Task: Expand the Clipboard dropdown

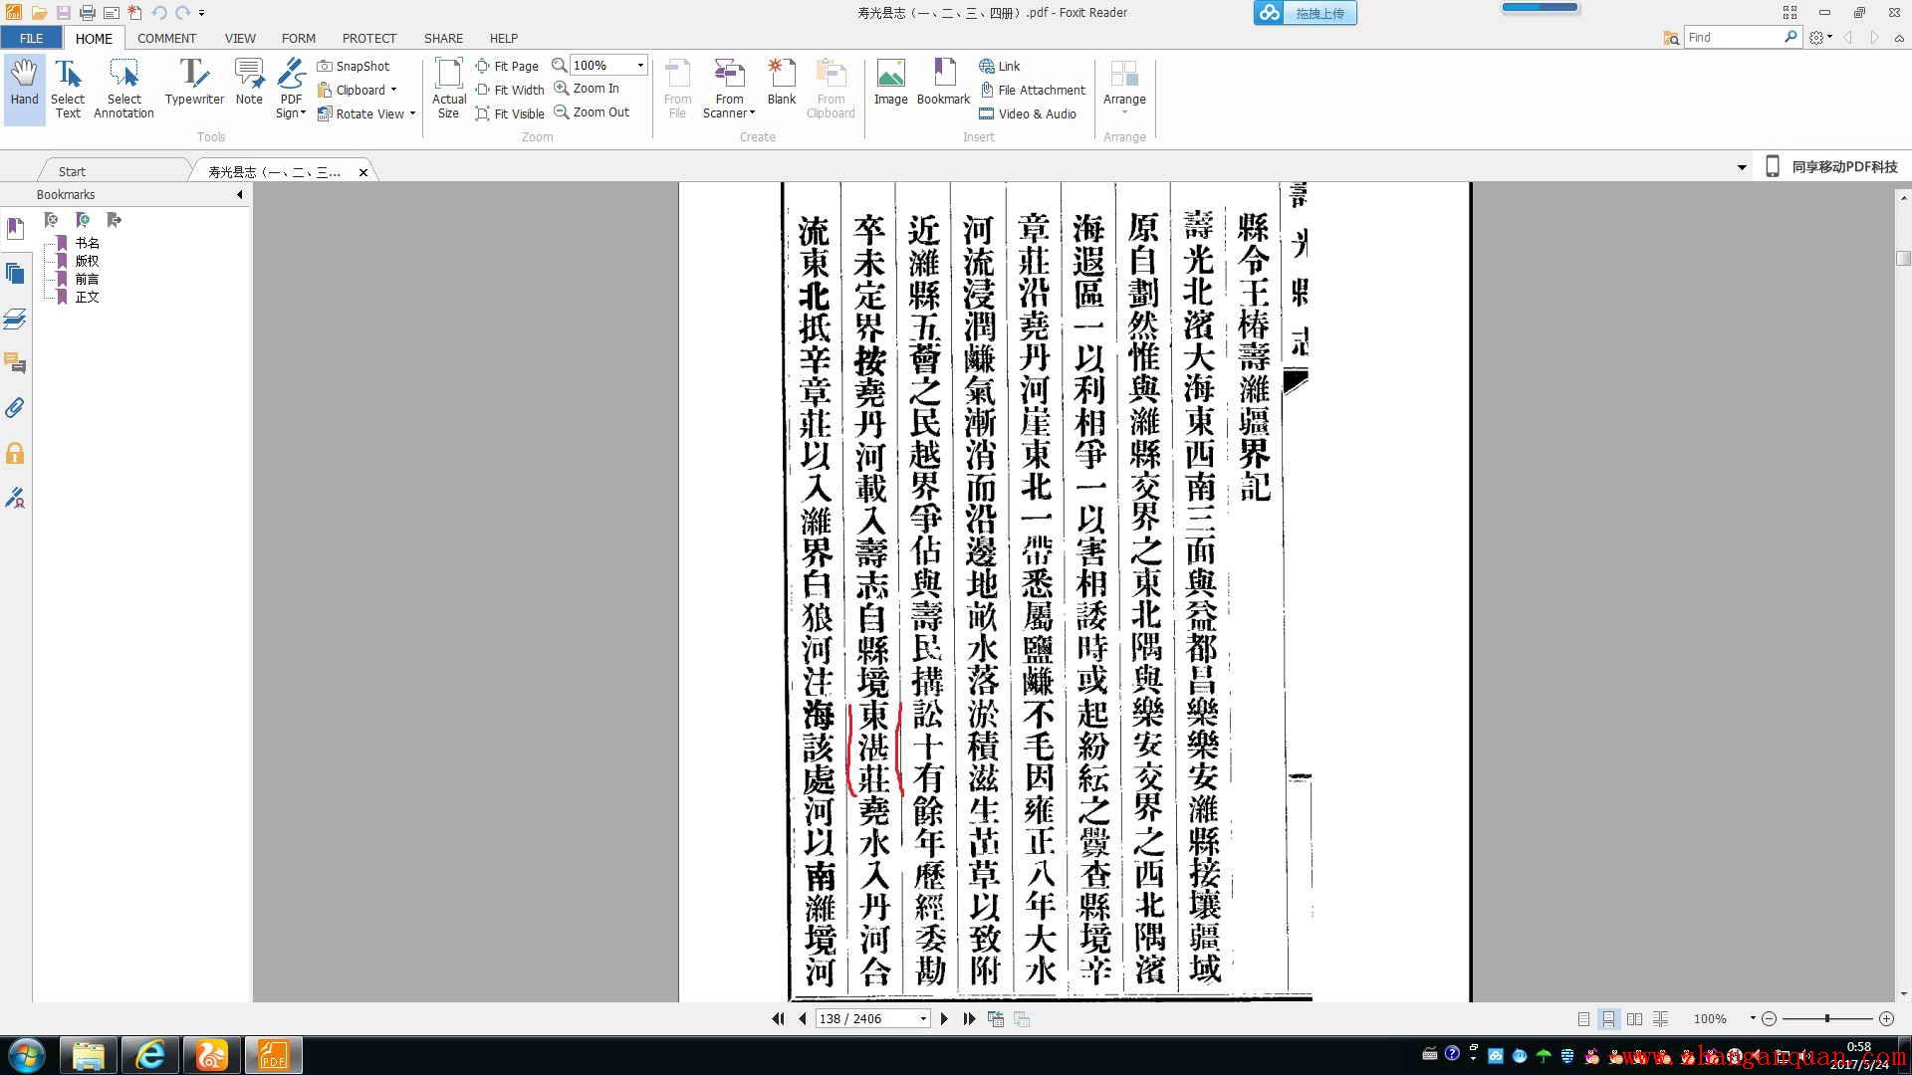Action: [x=393, y=90]
